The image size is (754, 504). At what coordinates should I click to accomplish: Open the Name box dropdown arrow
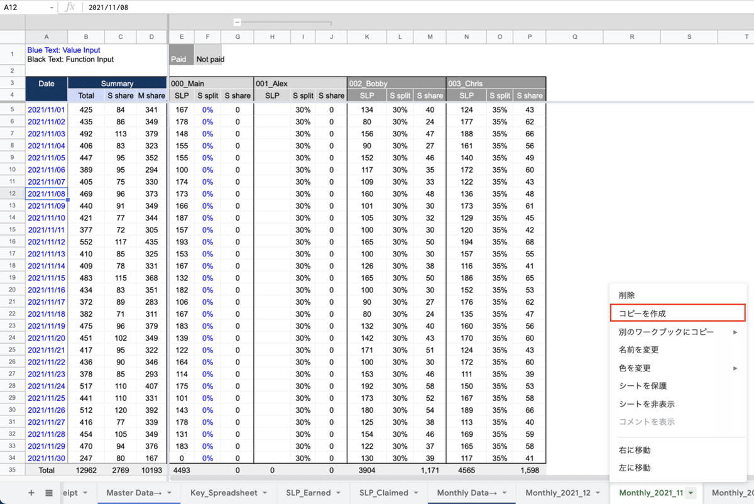52,8
